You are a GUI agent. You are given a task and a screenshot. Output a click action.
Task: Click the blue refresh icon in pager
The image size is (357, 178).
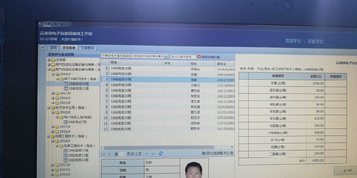(161, 153)
